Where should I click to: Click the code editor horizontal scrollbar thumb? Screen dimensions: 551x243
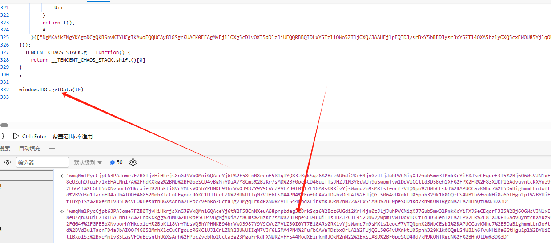4,126
